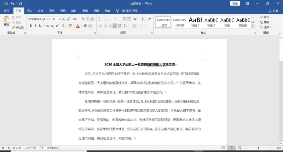Open the paragraph dialog launcher
Viewport: 283px width, 152px height.
click(x=151, y=33)
